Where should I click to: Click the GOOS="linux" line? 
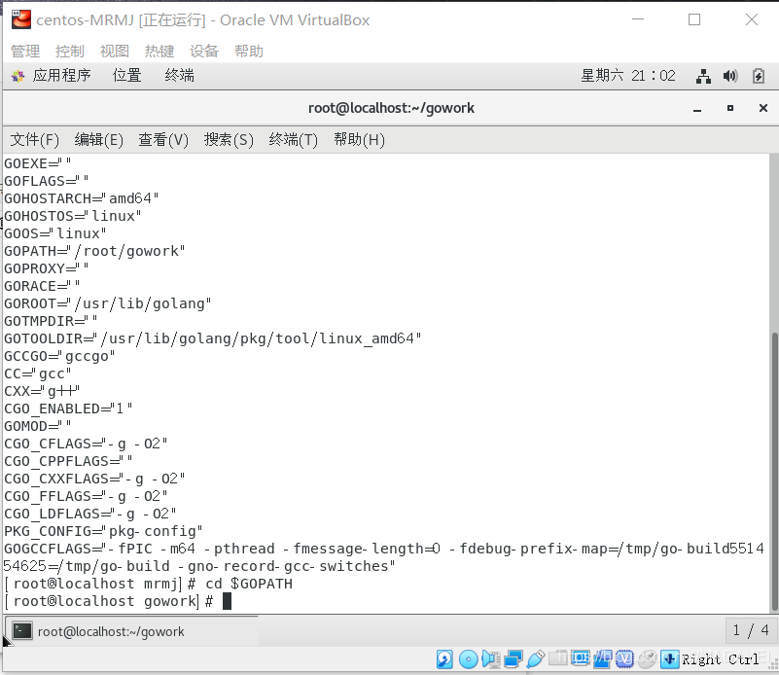[55, 233]
